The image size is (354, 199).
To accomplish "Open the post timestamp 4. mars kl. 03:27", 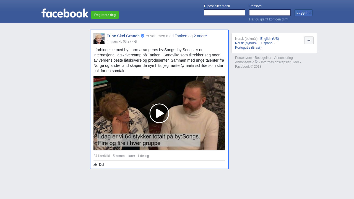I will pos(119,41).
